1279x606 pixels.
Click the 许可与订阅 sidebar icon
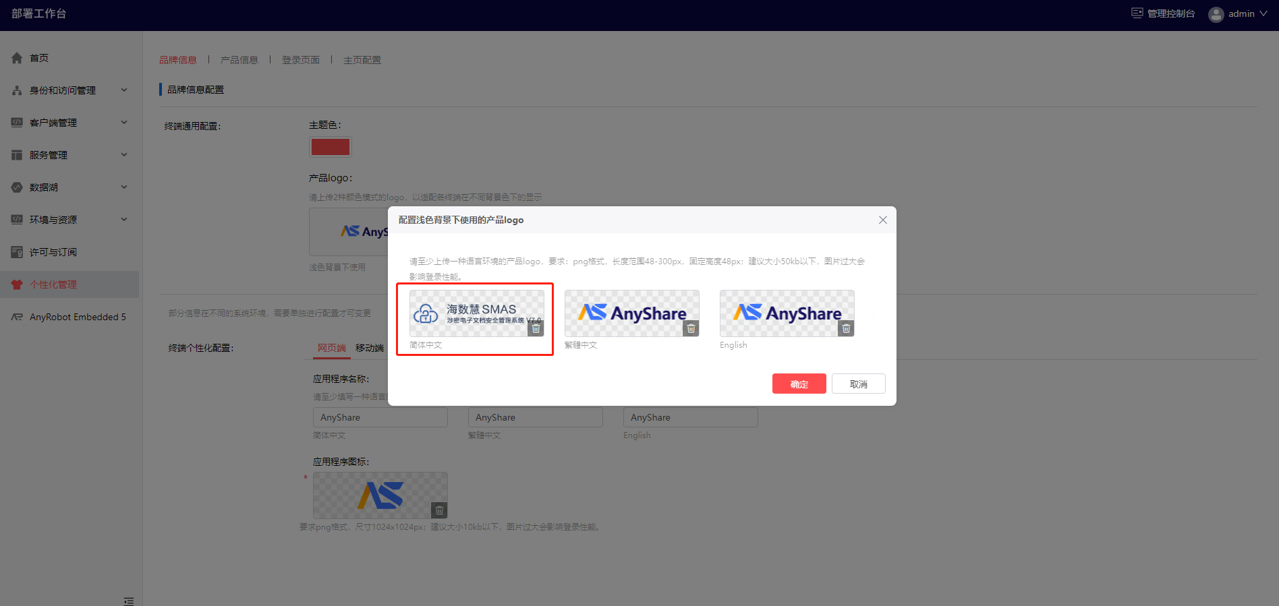pos(17,252)
